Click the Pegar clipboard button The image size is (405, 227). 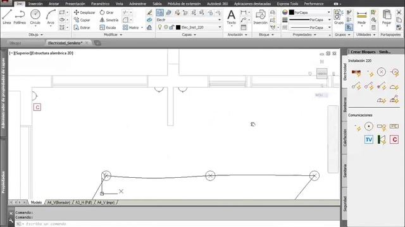[387, 17]
